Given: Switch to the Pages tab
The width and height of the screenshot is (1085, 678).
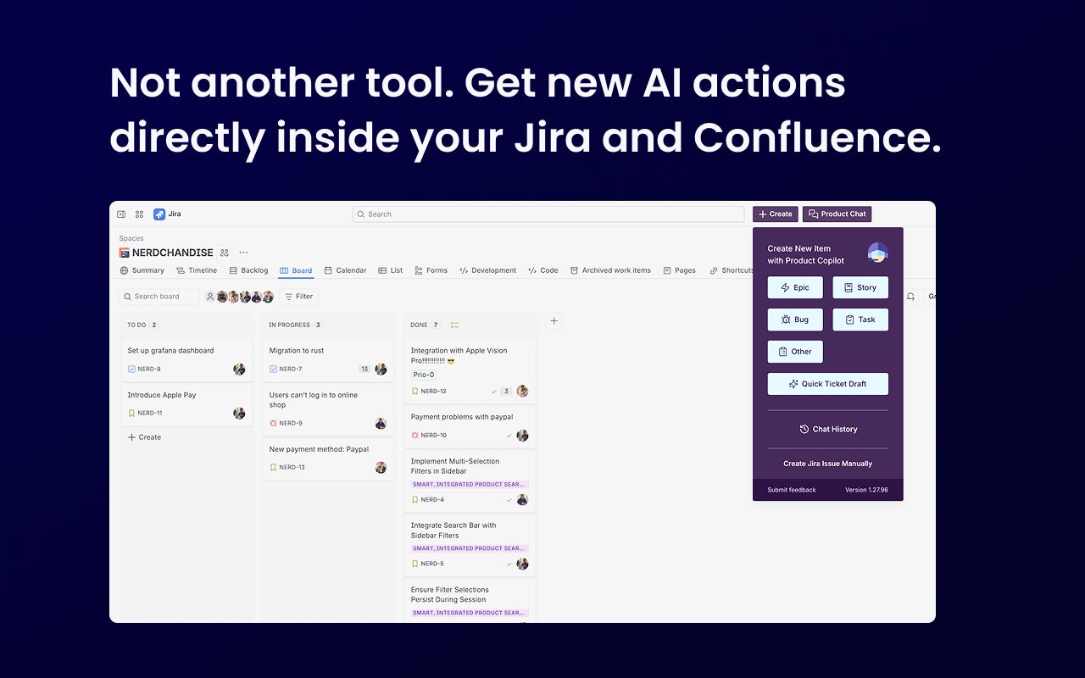Looking at the screenshot, I should 680,270.
